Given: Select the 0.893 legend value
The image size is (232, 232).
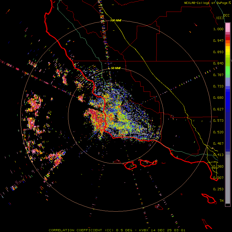Looking at the screenshot, I should tap(218, 52).
